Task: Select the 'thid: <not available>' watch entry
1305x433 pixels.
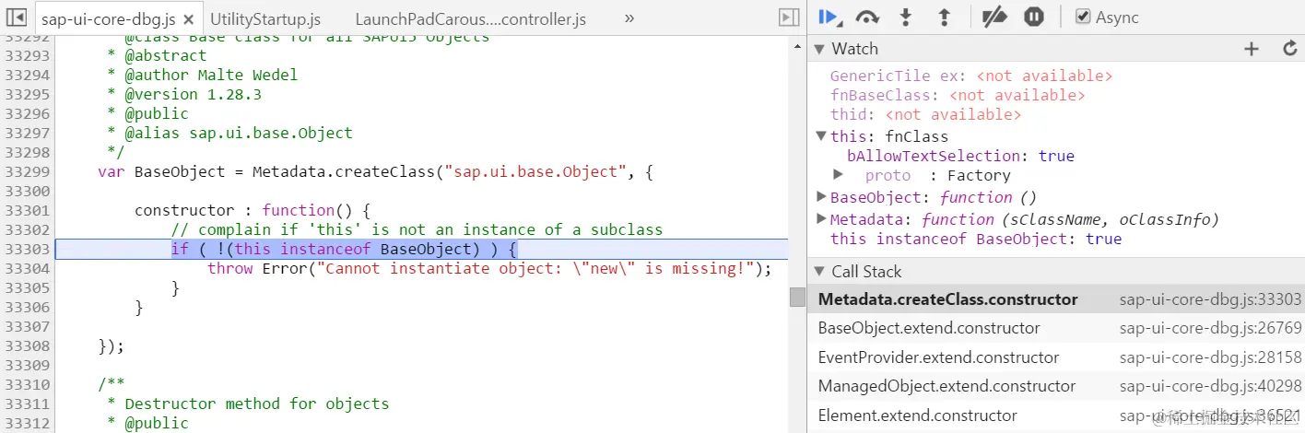Action: (925, 114)
